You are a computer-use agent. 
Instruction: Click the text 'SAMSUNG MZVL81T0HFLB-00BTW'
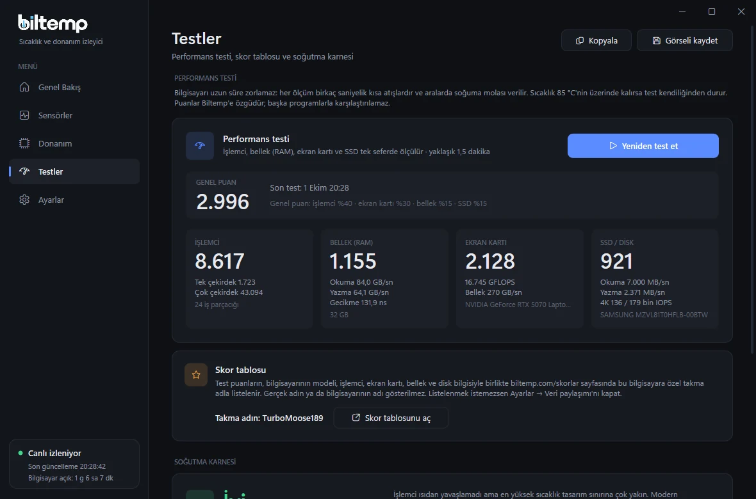(x=653, y=315)
